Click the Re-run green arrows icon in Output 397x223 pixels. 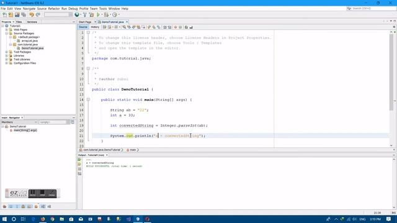79,160
